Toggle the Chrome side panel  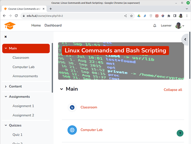click(x=175, y=16)
